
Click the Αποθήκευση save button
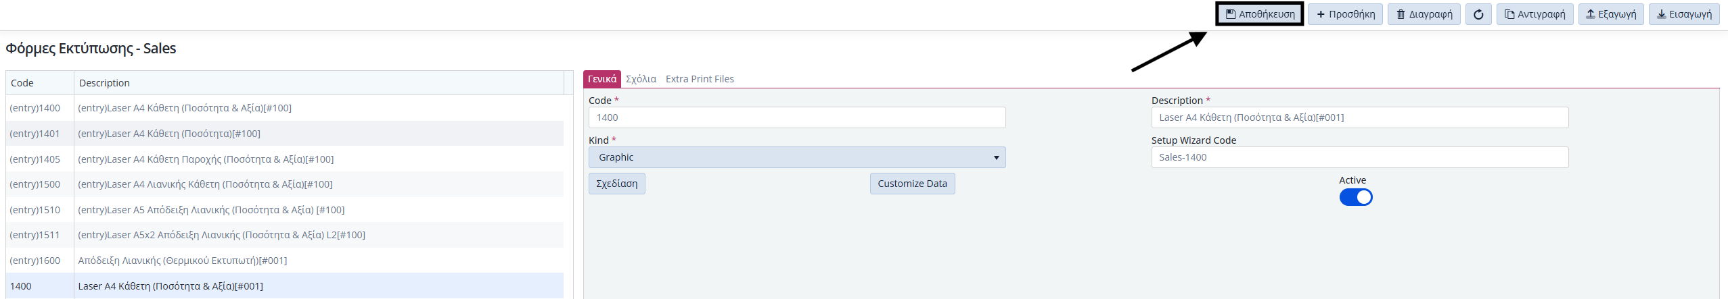[1260, 14]
